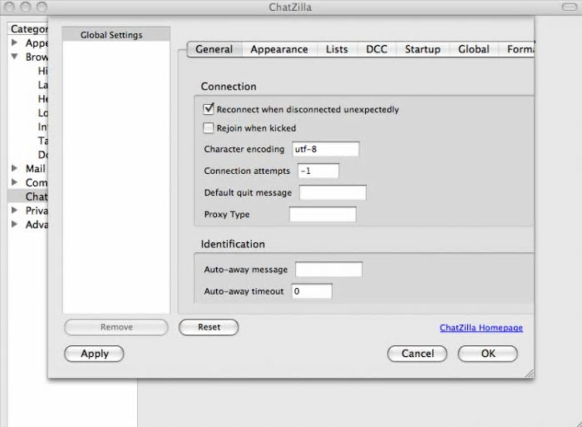
Task: Click the Cancel button
Action: tap(417, 353)
